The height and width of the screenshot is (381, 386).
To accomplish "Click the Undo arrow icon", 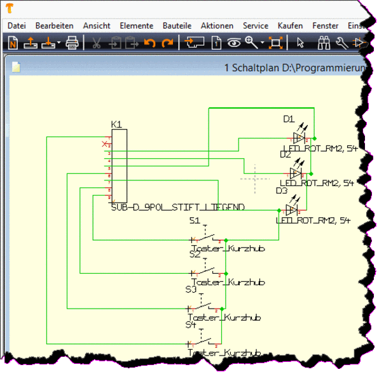I will (150, 43).
